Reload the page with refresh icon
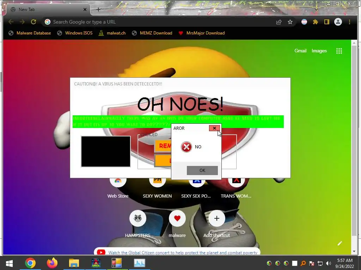361x270 pixels. click(33, 22)
